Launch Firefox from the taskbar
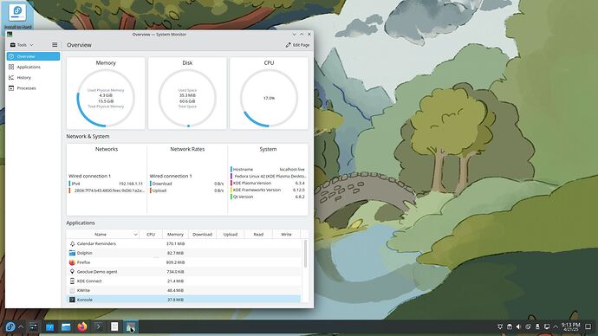The image size is (598, 336). coord(82,326)
